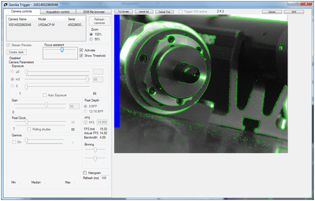Click the empty µS exposure value field
The image size is (315, 201).
click(98, 72)
